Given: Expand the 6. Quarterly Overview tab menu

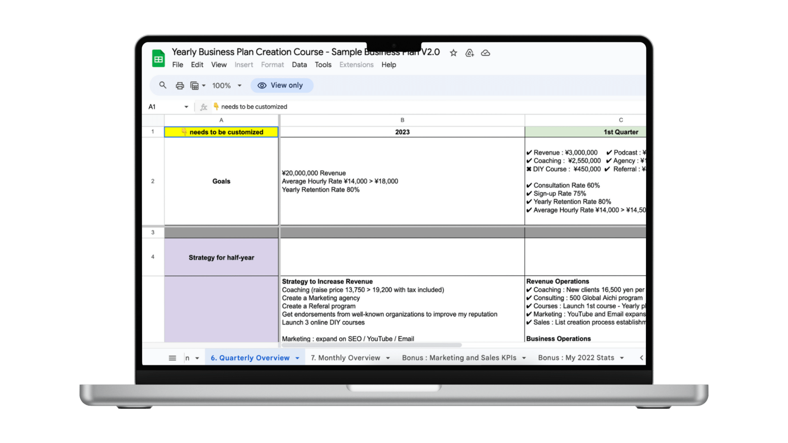Looking at the screenshot, I should tap(298, 358).
